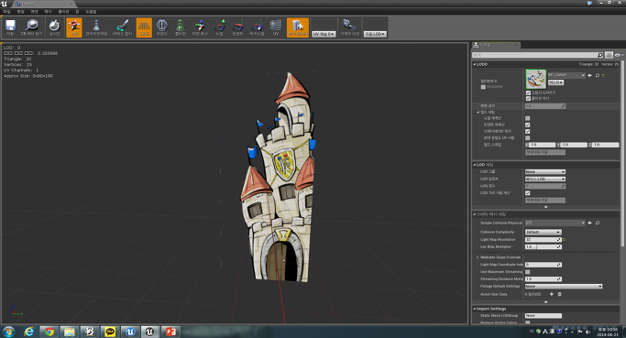Screen dimensions: 626x338
Task: Toggle Normals (노멀) display icon
Action: coord(220,27)
